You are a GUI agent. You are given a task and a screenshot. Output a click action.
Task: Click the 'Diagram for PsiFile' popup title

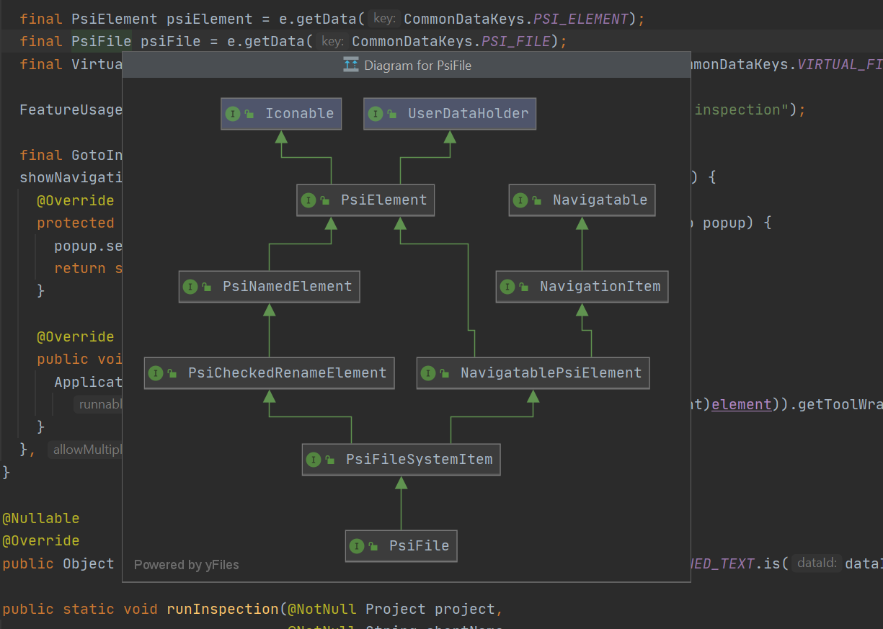[x=418, y=66]
